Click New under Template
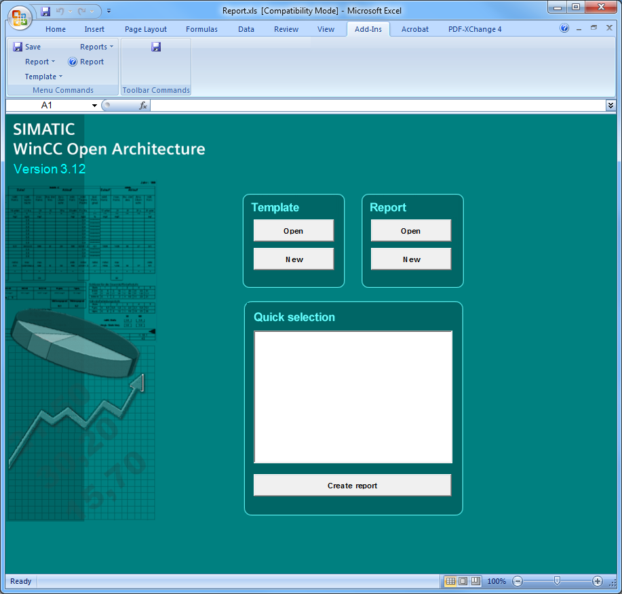 point(294,259)
